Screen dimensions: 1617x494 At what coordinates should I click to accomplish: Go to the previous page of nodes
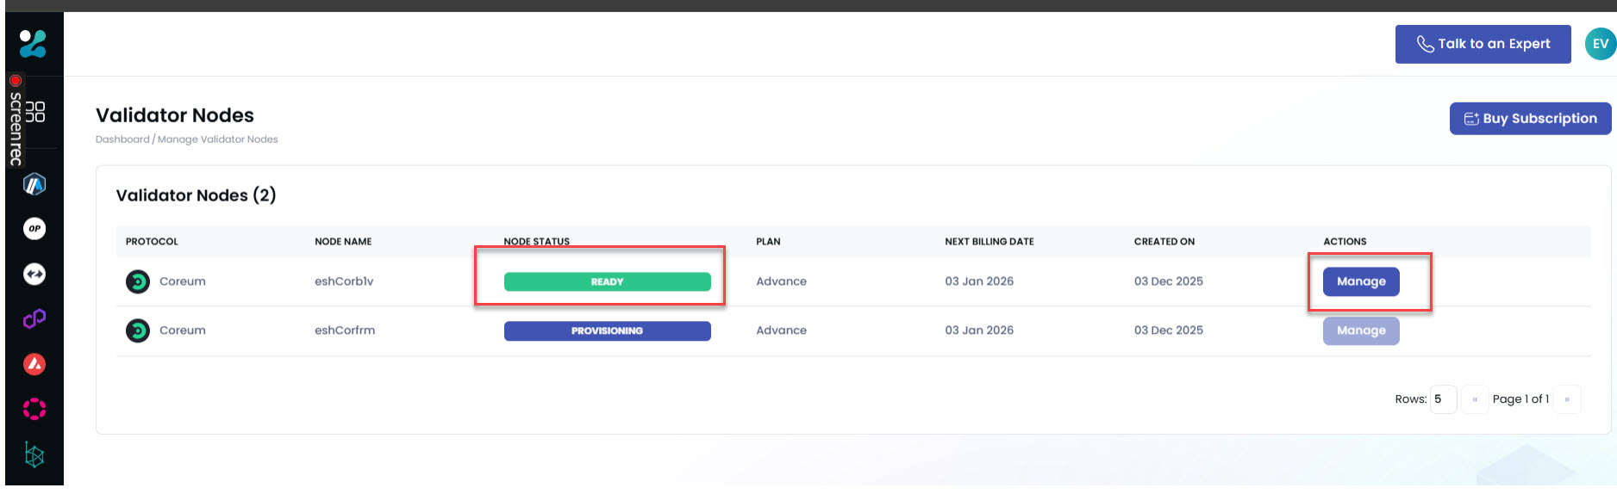click(1475, 399)
